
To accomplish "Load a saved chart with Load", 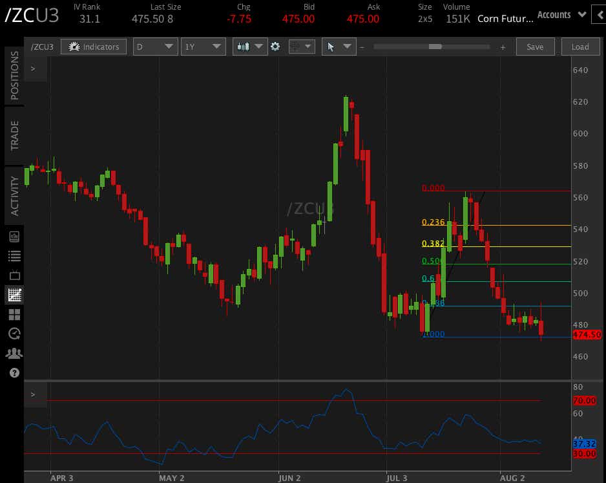I will pos(581,47).
